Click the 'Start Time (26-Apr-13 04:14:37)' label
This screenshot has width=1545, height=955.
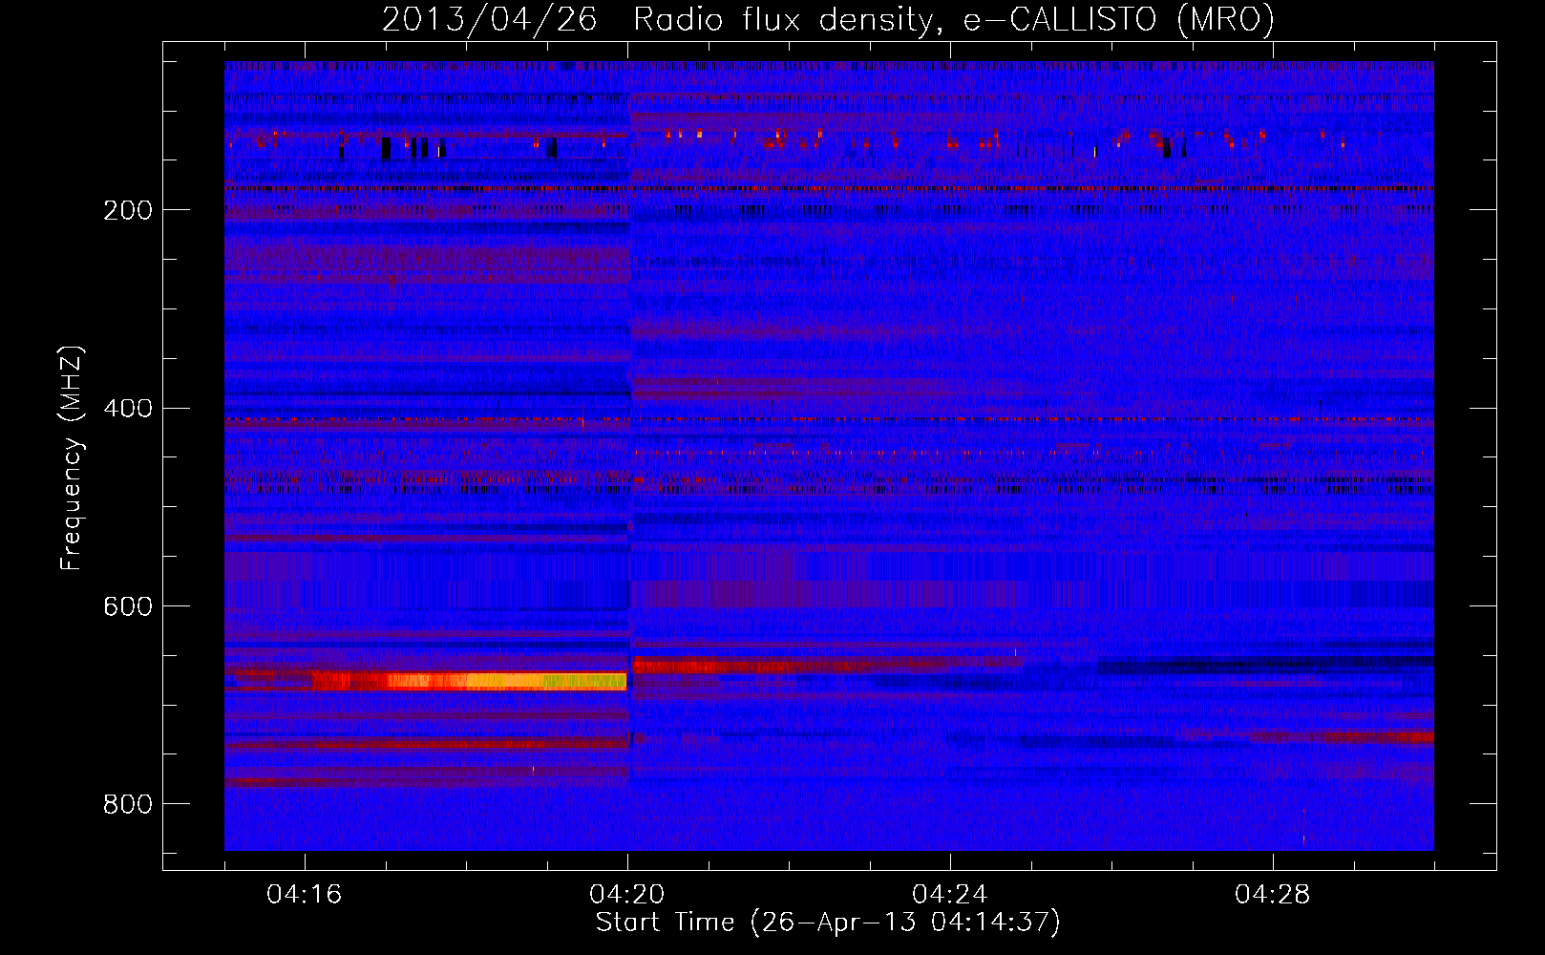click(828, 923)
